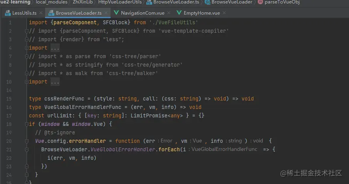
Task: Click the Vue icon on EmptyHome.vue tab
Action: coord(179,13)
